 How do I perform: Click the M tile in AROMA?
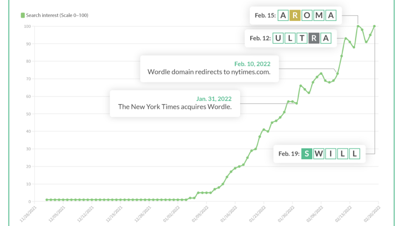tap(319, 16)
